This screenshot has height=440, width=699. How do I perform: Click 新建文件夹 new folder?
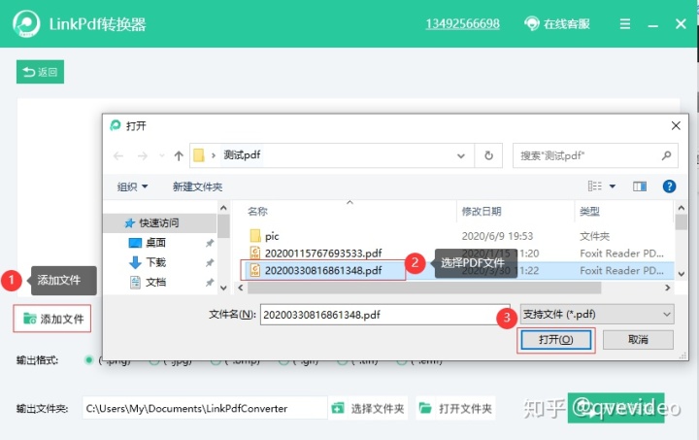tap(197, 186)
